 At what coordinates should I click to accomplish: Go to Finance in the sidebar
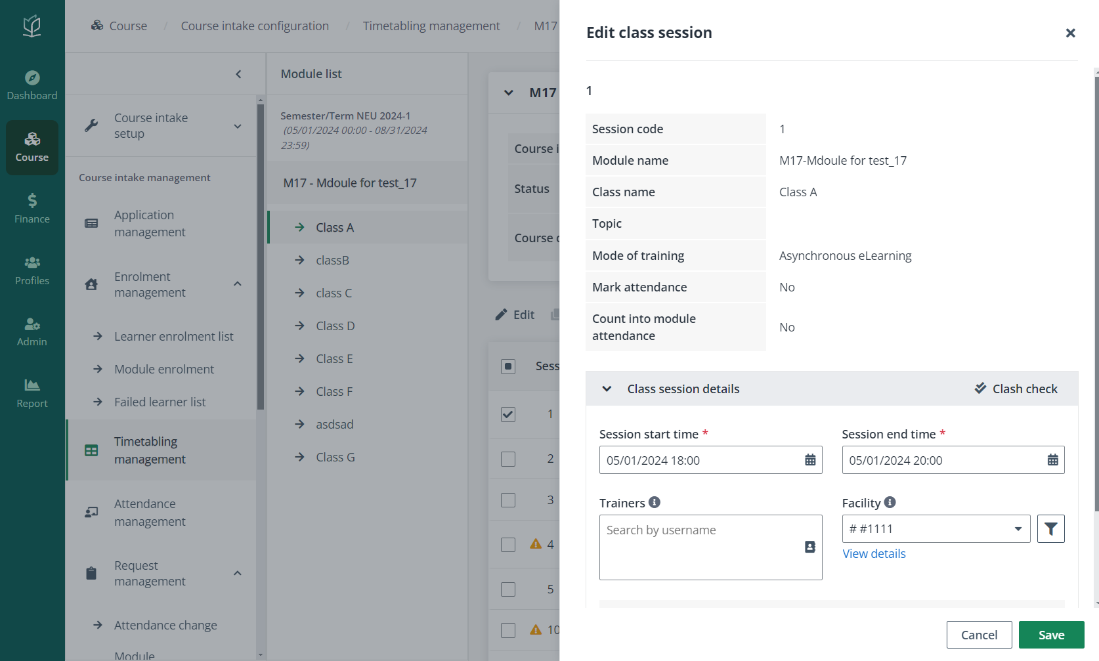[x=32, y=209]
